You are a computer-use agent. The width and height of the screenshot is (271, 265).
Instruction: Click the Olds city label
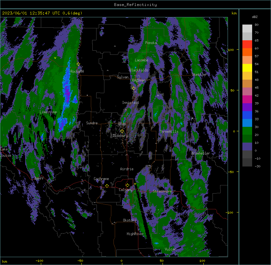coord(122,124)
